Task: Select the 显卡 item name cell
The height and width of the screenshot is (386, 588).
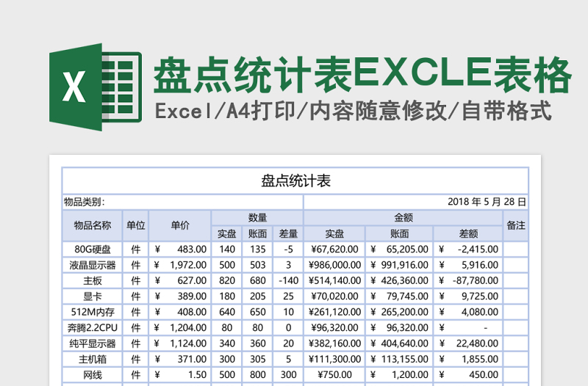Action: coord(93,296)
